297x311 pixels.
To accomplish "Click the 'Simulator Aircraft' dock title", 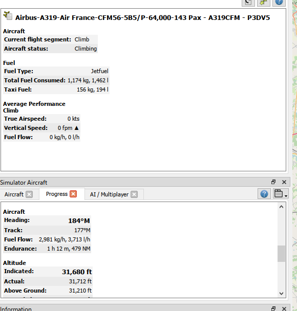I will click(x=24, y=183).
